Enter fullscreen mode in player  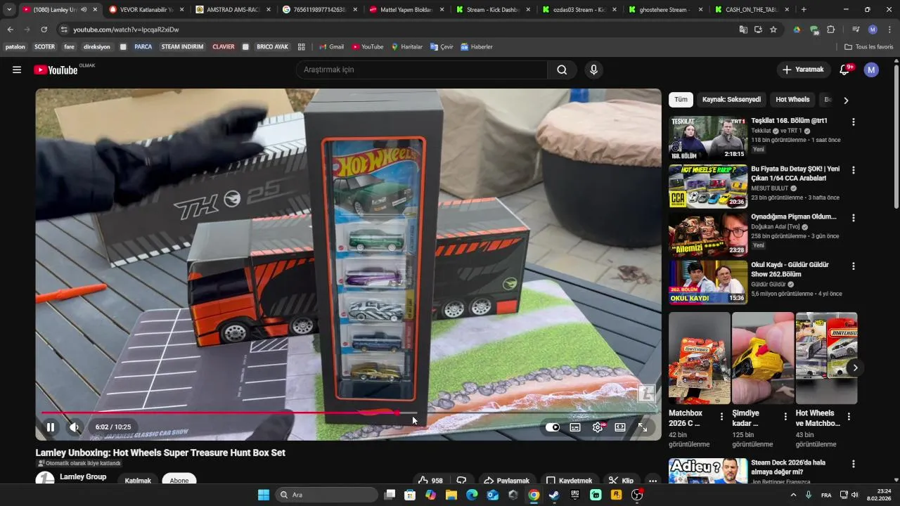coord(643,427)
